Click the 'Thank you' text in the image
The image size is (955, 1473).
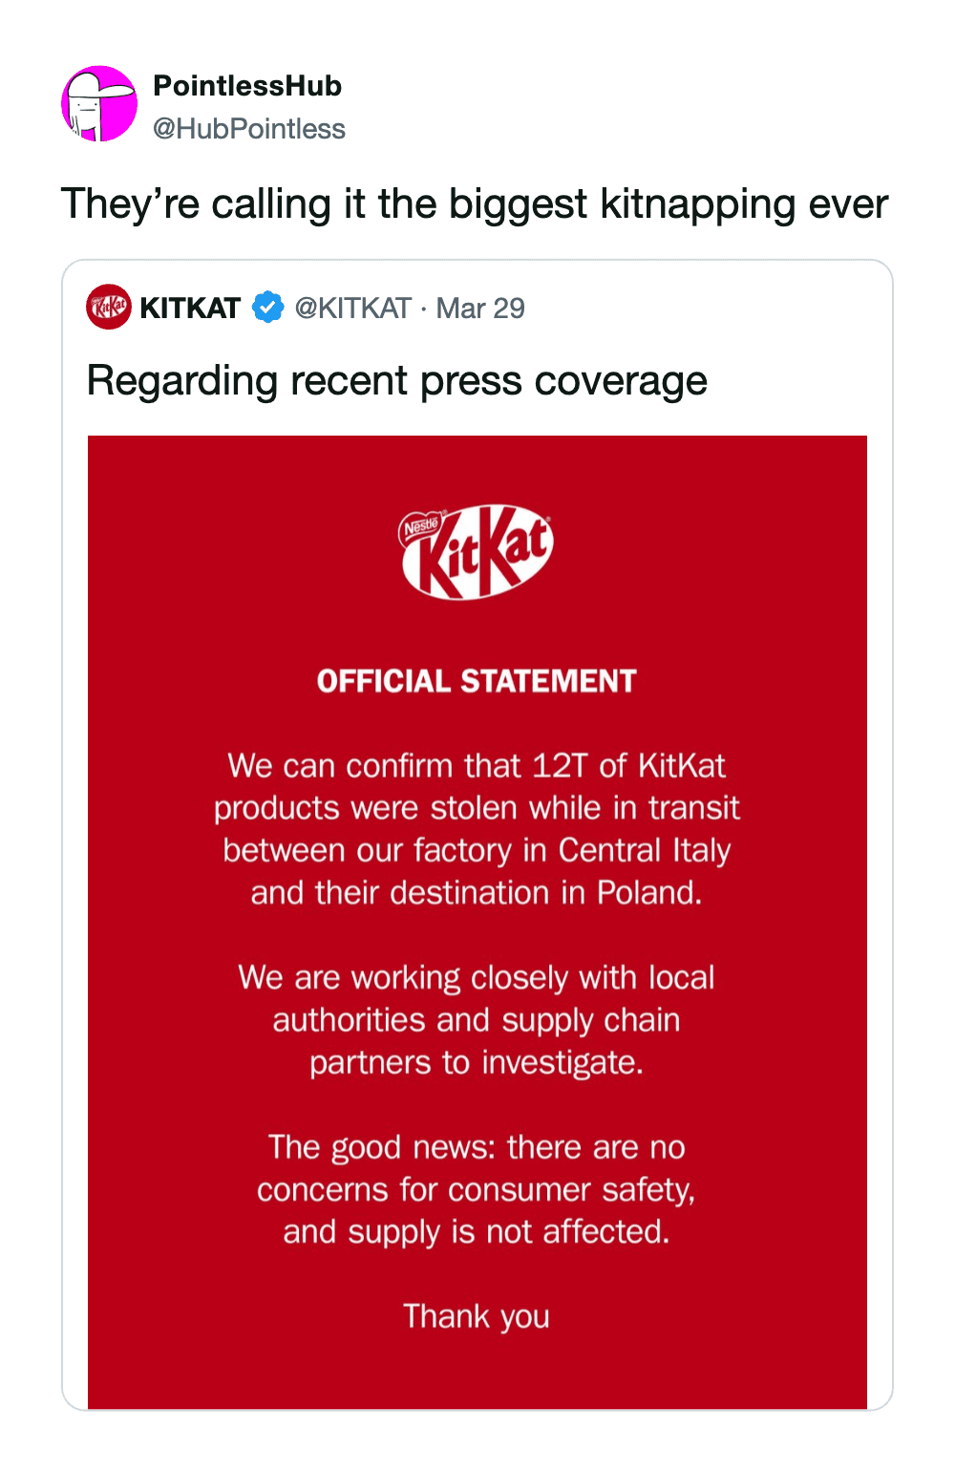477,1316
